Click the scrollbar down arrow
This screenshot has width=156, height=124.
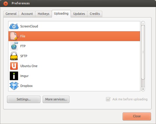point(143,89)
